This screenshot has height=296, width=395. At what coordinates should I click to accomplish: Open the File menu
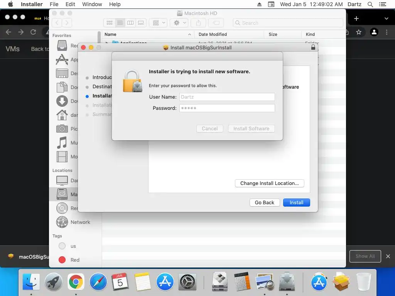click(x=54, y=4)
